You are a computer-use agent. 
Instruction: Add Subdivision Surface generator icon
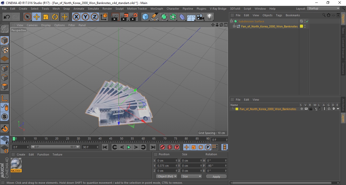coord(164,17)
